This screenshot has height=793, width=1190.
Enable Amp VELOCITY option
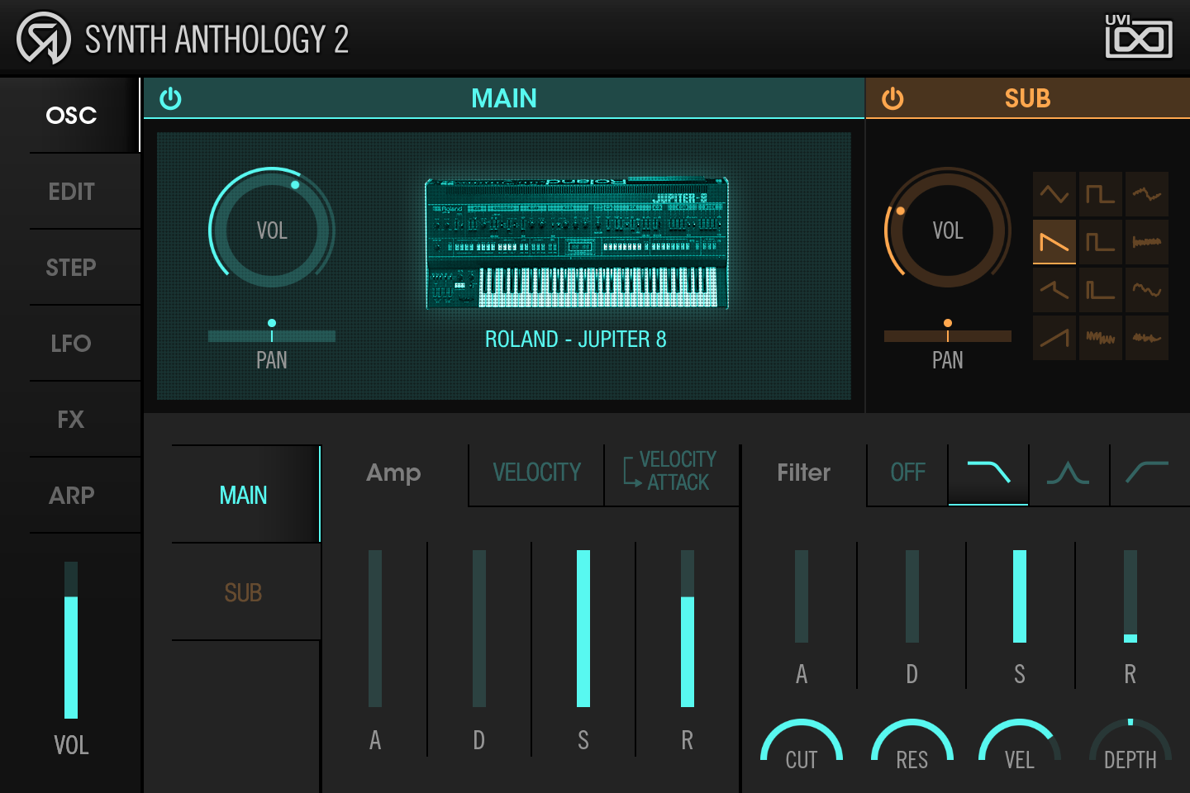[537, 473]
